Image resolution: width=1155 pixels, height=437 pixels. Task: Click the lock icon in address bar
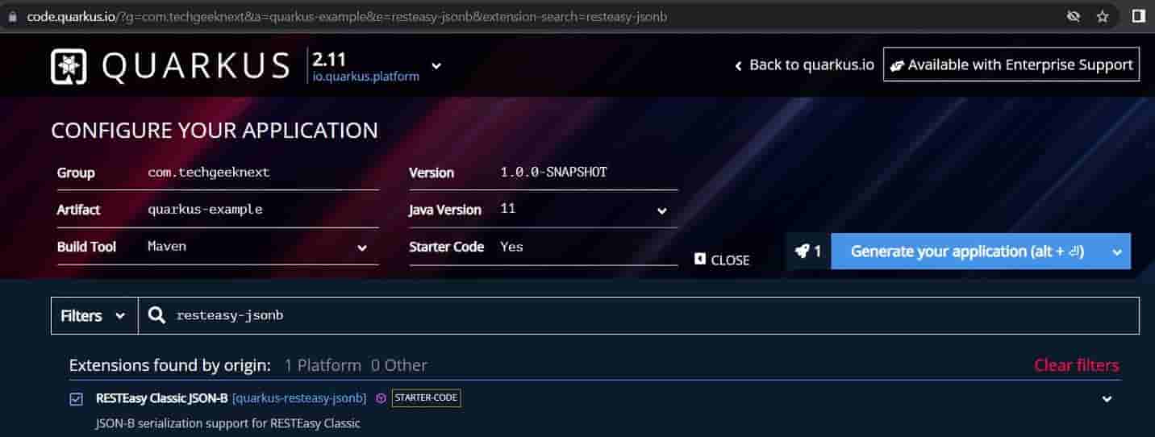(12, 16)
